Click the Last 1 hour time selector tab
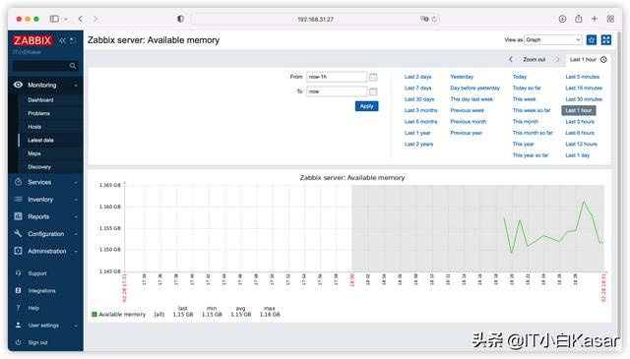 [x=589, y=59]
